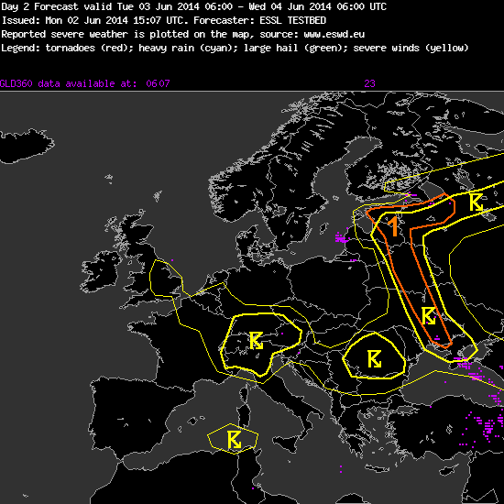
Task: Click the thunderstorm symbol over Romania
Action: (375, 359)
